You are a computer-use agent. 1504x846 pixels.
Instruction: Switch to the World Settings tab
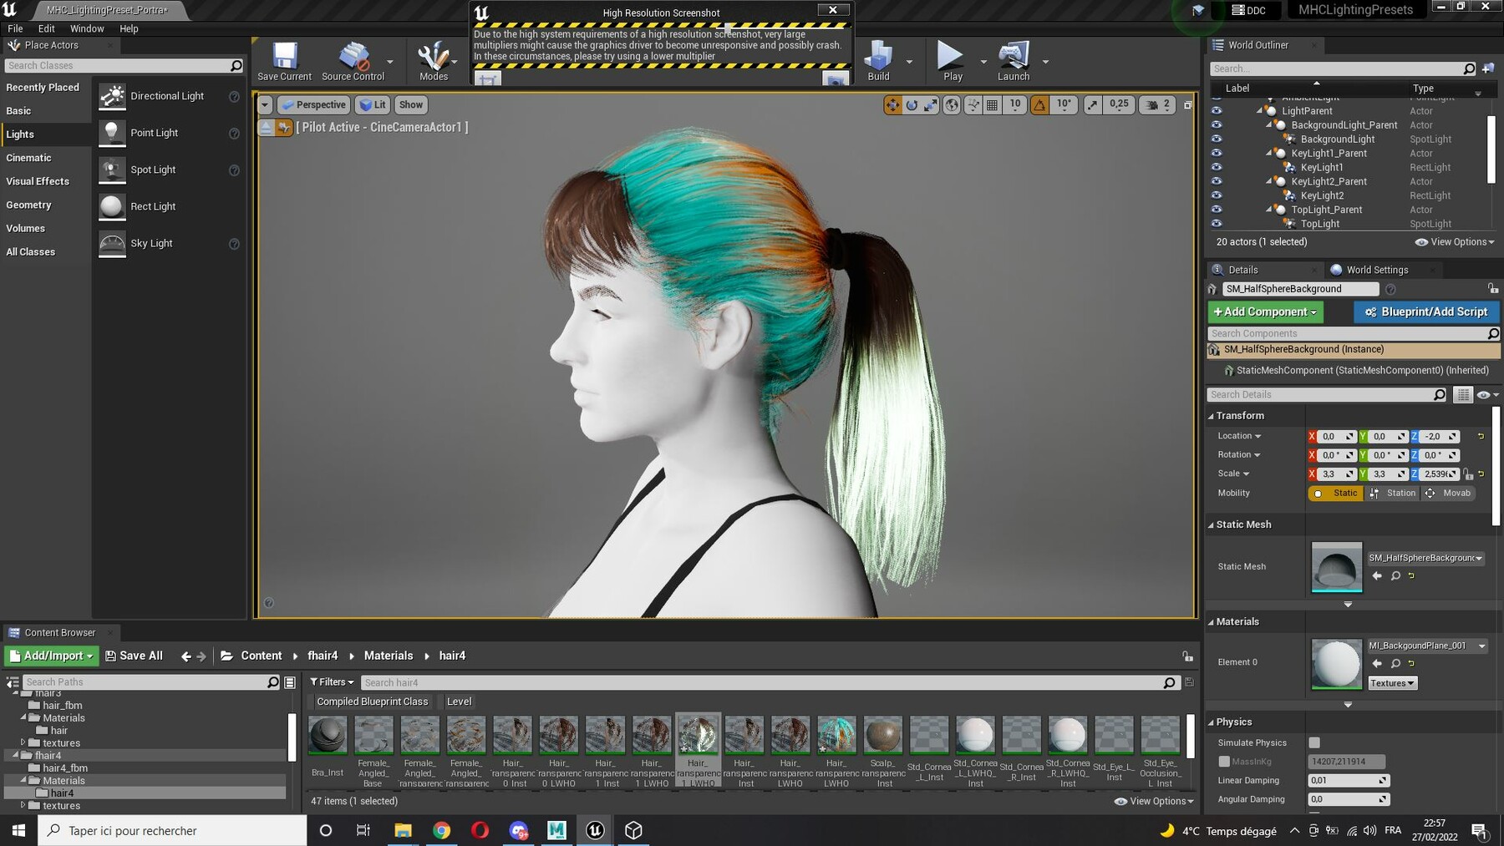pyautogui.click(x=1376, y=270)
